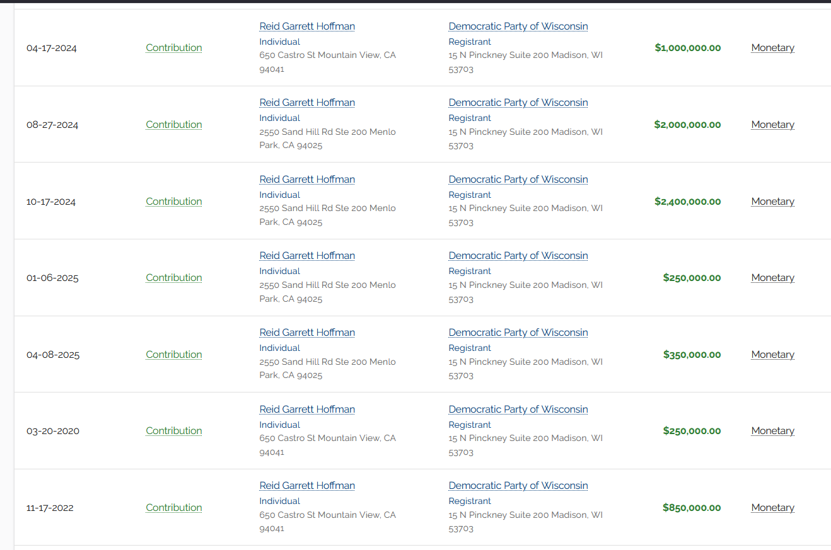Click Monetary link in the $1,000,000.00 row
Viewport: 831px width, 550px height.
pyautogui.click(x=772, y=48)
